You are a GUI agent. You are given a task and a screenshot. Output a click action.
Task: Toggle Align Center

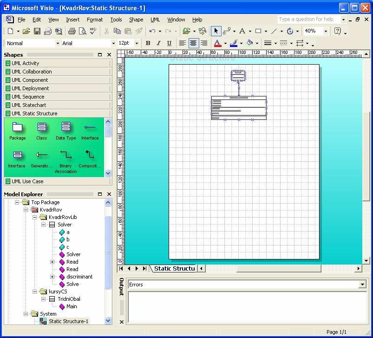[193, 43]
